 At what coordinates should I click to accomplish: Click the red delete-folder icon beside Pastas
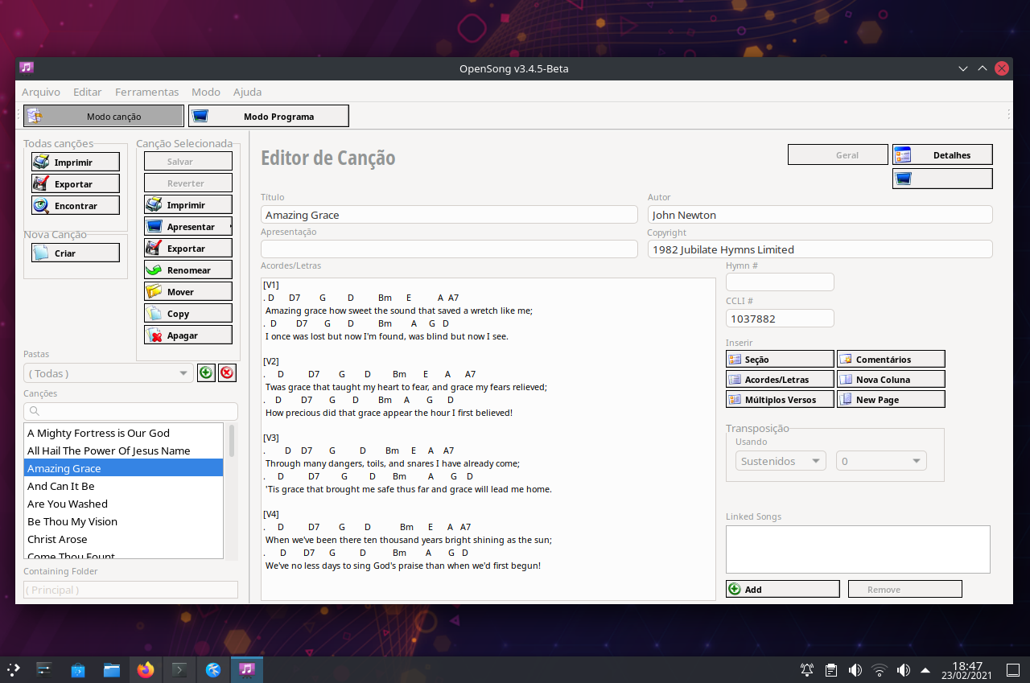(x=226, y=372)
